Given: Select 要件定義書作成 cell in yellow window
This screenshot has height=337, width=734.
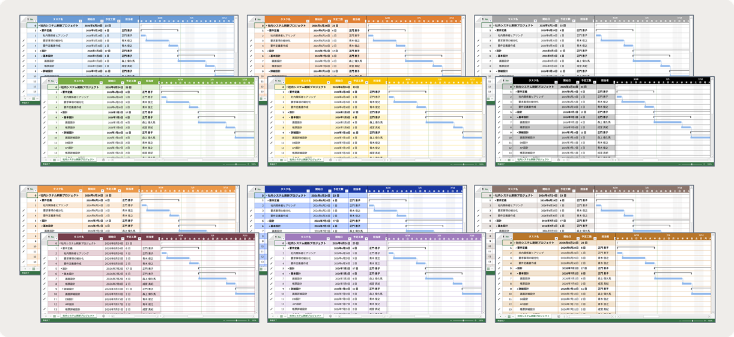Looking at the screenshot, I should pos(308,107).
